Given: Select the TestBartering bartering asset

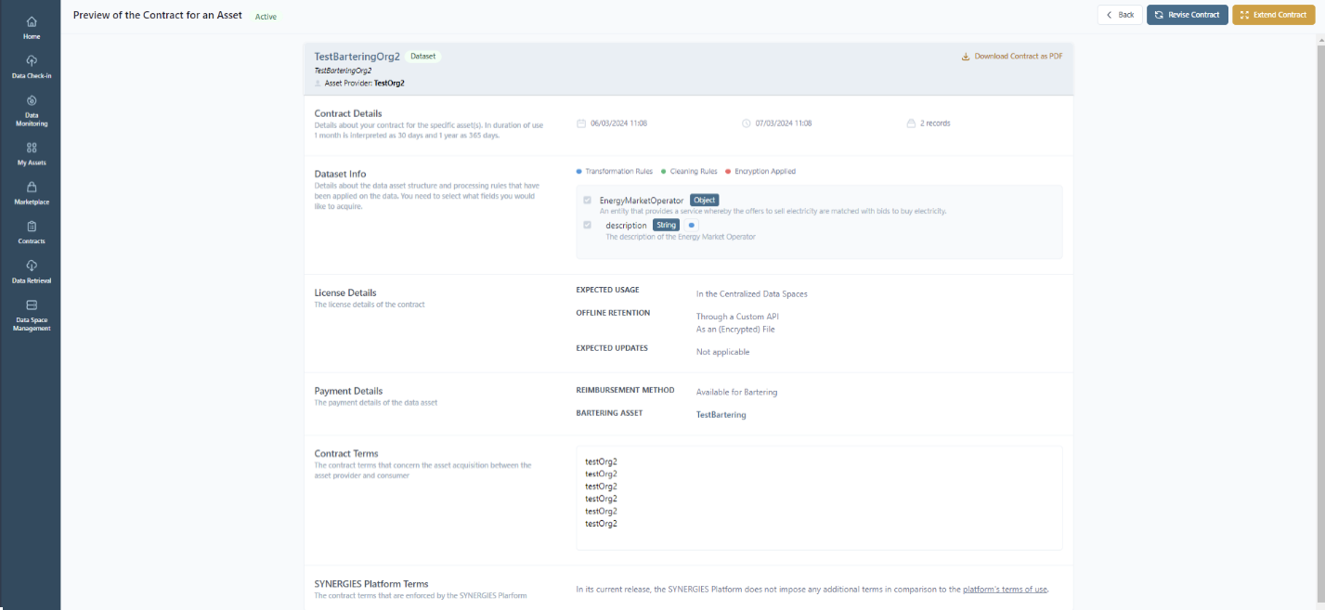Looking at the screenshot, I should pyautogui.click(x=721, y=415).
